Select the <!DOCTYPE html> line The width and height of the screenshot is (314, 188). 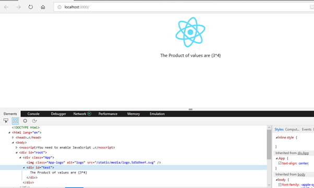(26, 128)
